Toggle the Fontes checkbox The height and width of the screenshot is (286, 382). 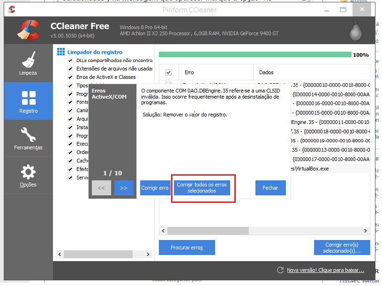pyautogui.click(x=70, y=102)
